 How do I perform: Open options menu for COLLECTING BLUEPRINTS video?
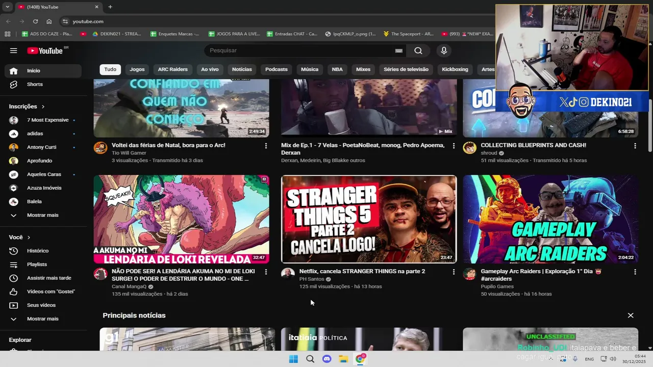[x=635, y=146]
